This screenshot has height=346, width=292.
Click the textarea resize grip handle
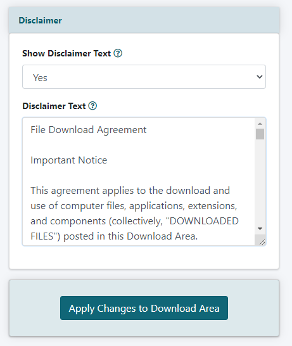coord(262,242)
